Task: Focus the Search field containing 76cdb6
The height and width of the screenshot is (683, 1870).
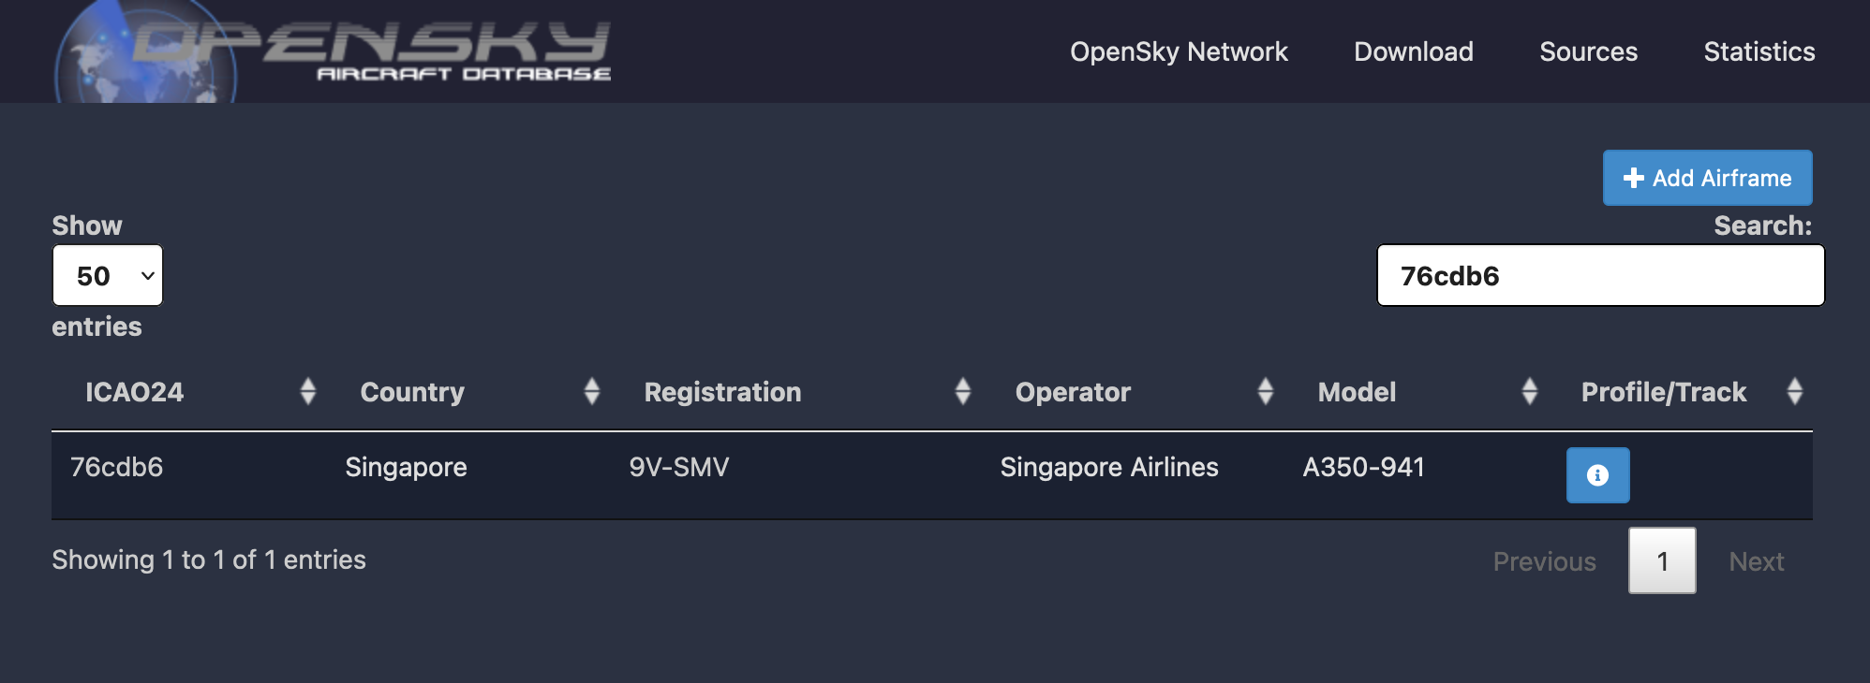Action: point(1600,276)
